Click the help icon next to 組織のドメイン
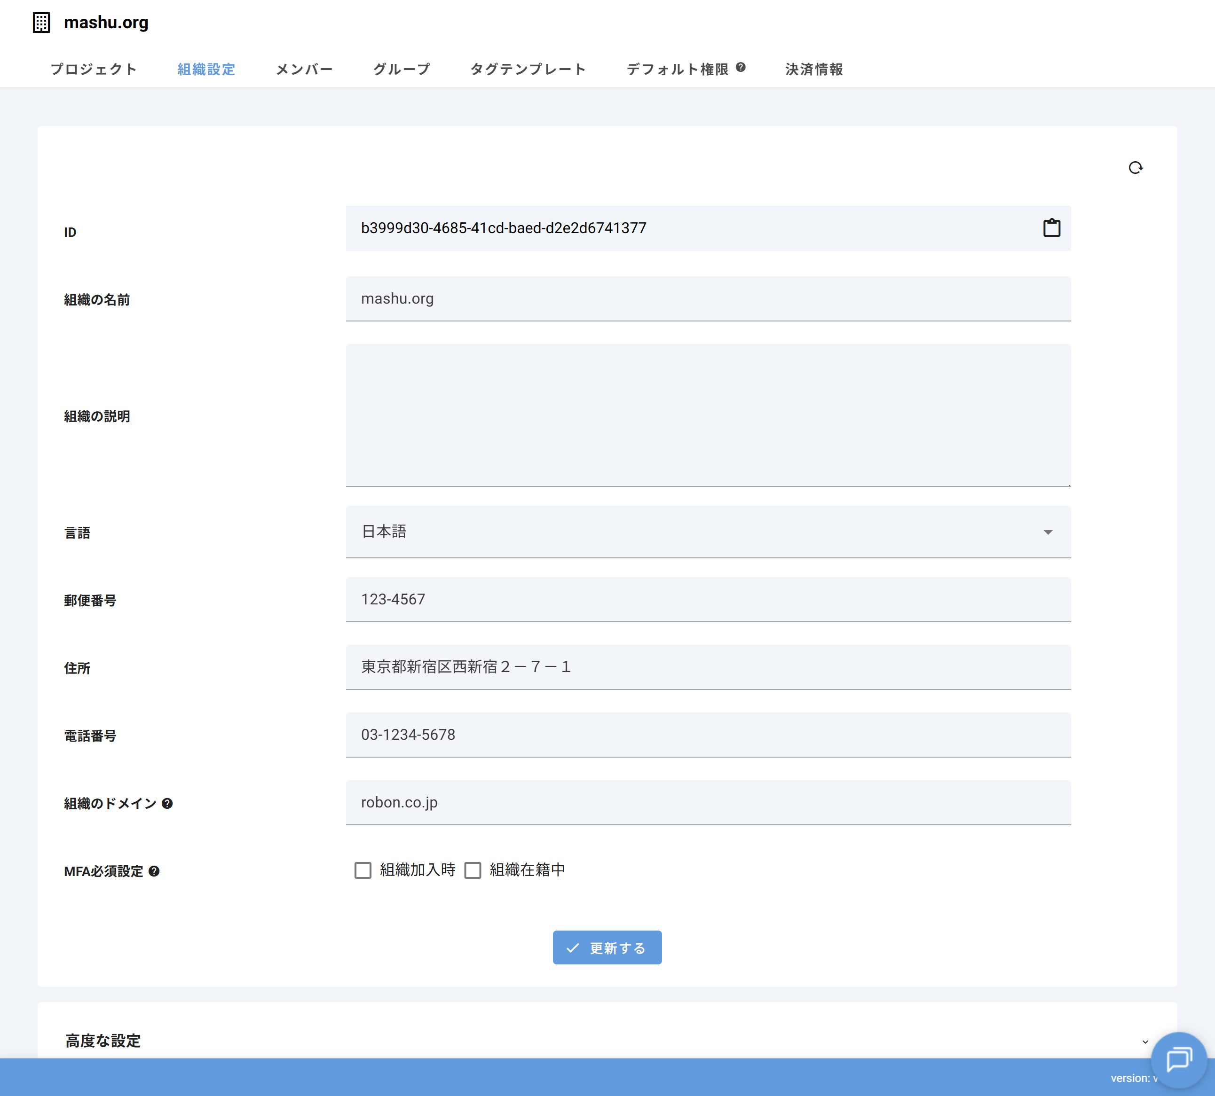This screenshot has width=1215, height=1096. 167,803
